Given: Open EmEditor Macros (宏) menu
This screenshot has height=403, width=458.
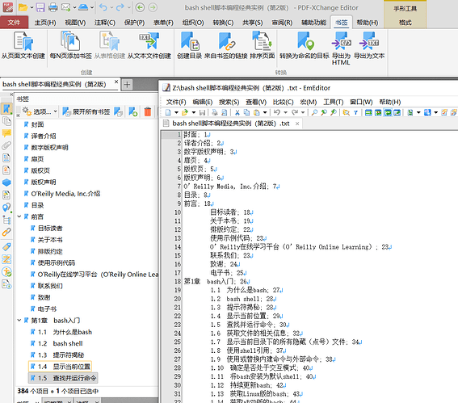Looking at the screenshot, I should pyautogui.click(x=308, y=102).
